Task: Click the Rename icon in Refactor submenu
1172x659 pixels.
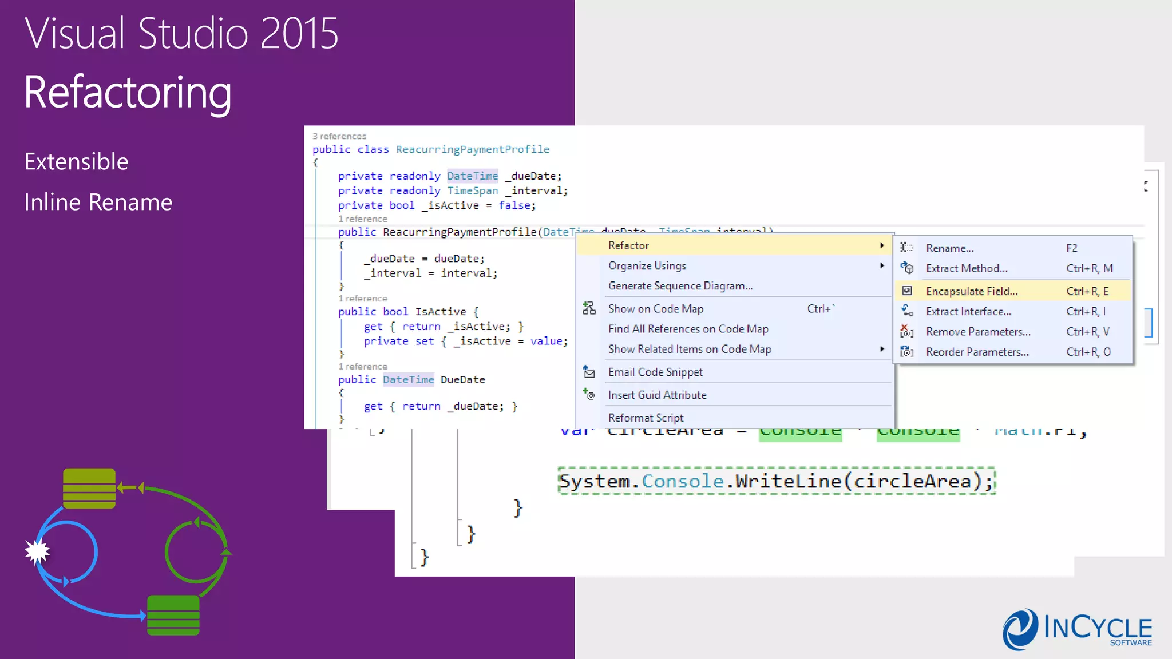Action: coord(906,248)
